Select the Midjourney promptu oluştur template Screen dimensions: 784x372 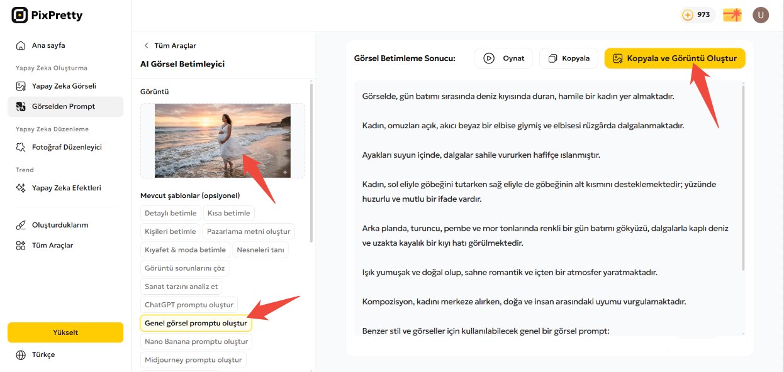193,359
